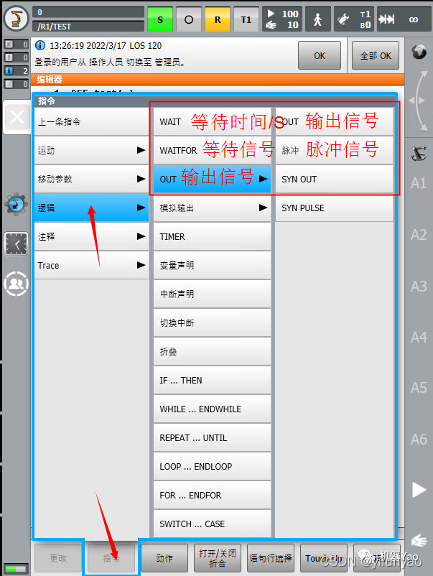The image size is (433, 576).
Task: Click the white X close icon
Action: [17, 117]
